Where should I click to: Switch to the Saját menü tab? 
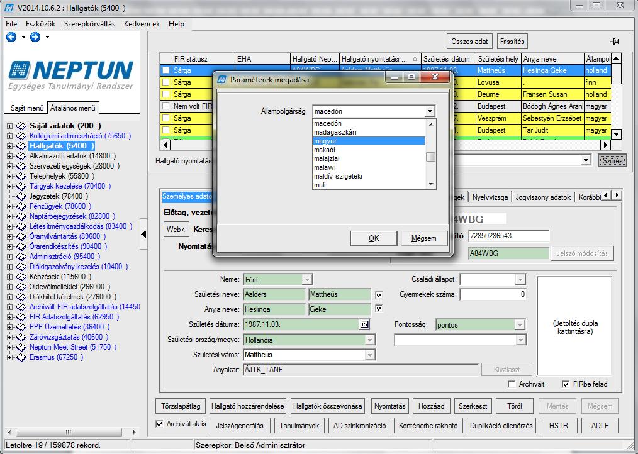click(27, 108)
